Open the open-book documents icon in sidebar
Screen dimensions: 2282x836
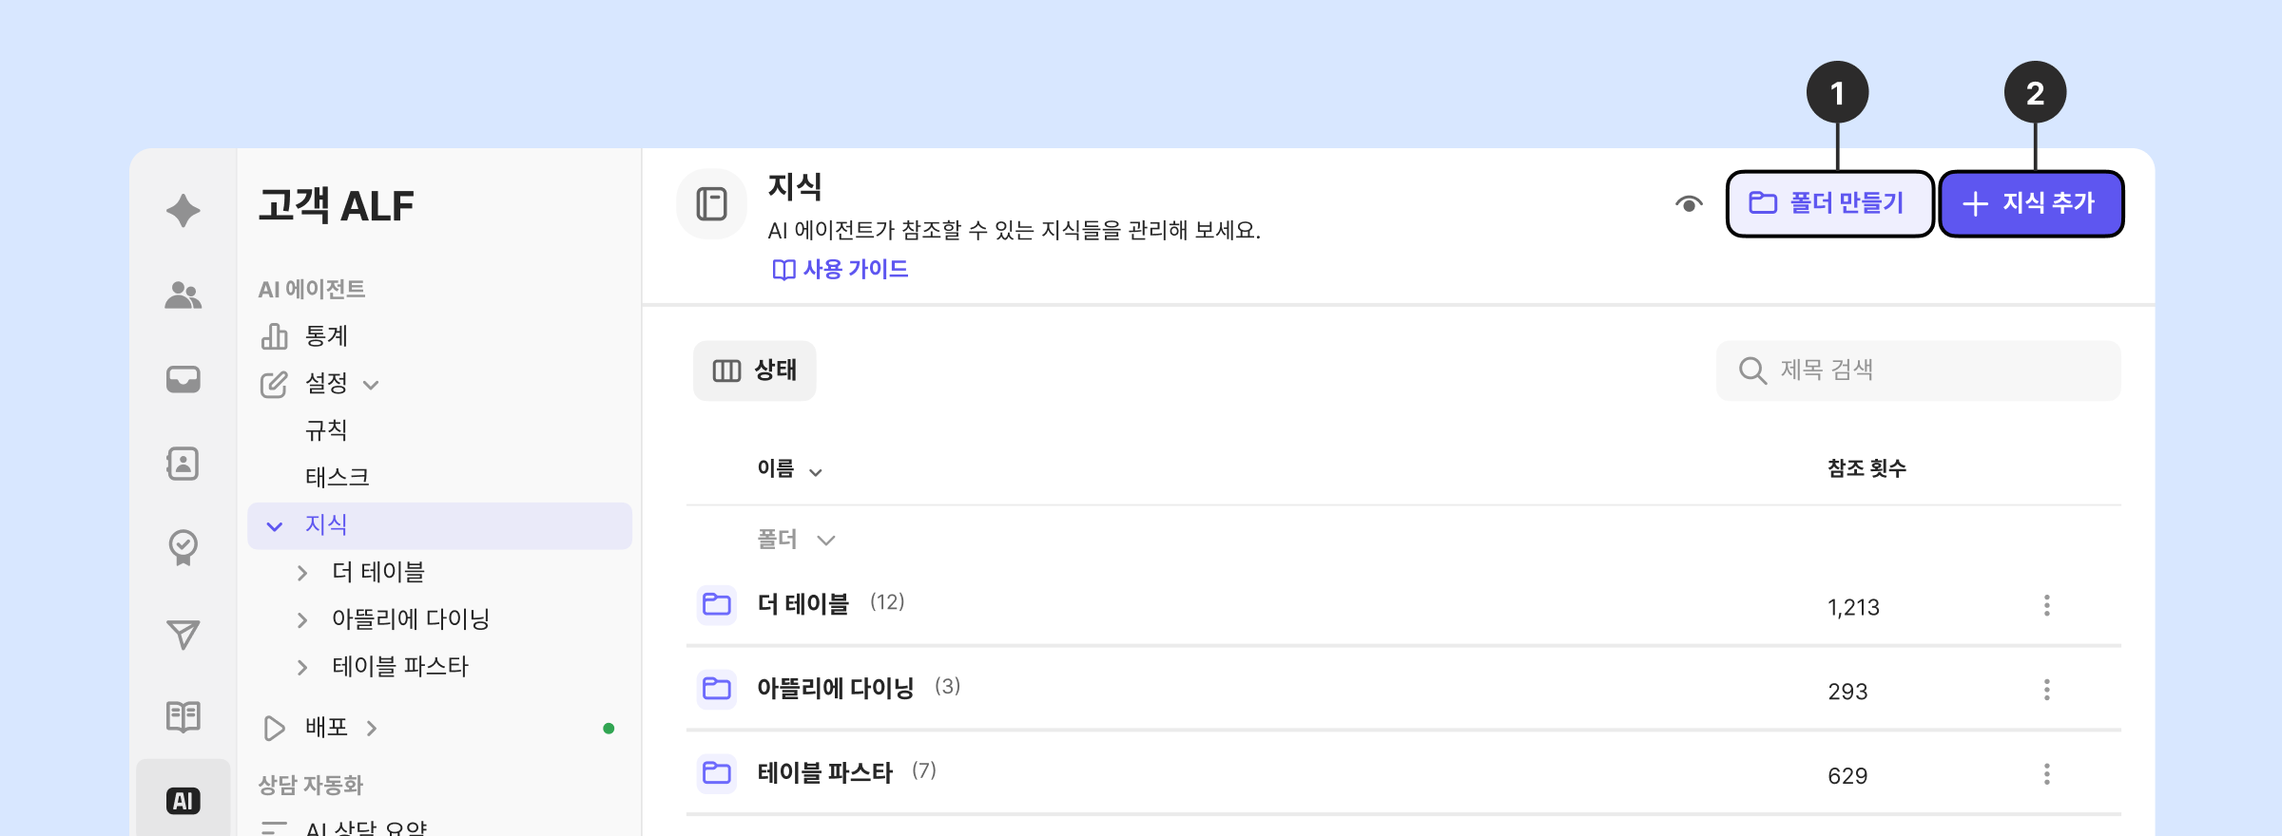[x=183, y=716]
